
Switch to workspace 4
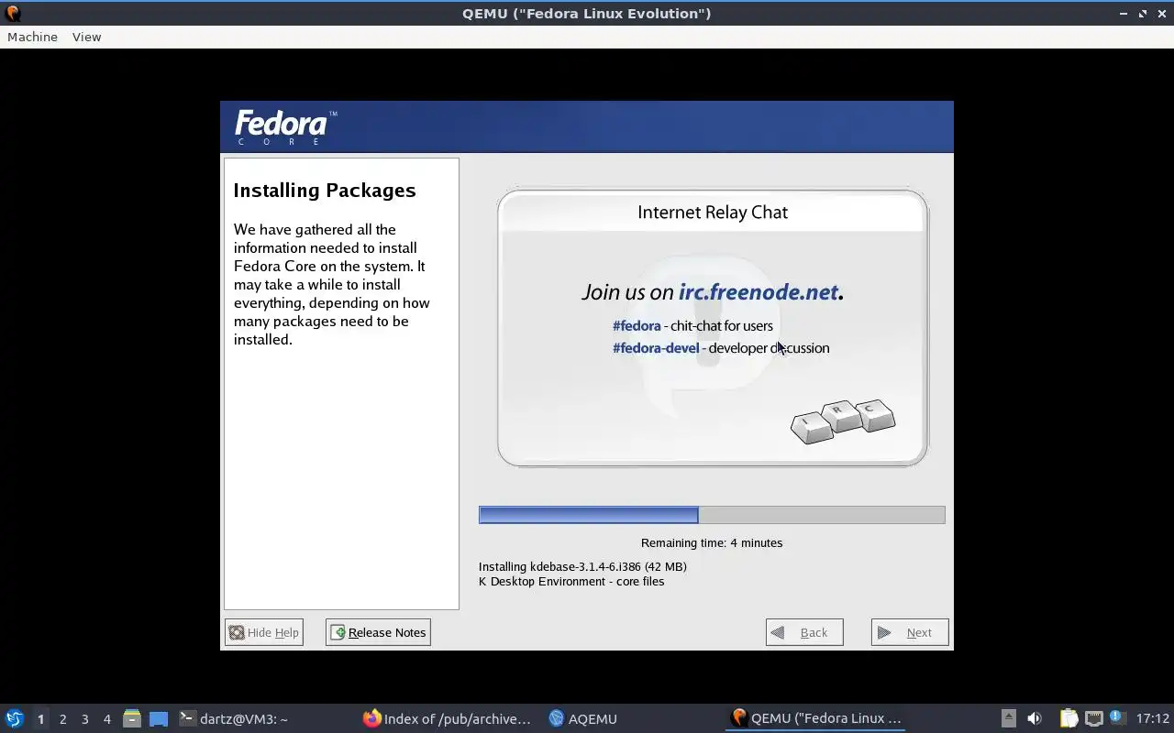click(x=106, y=719)
